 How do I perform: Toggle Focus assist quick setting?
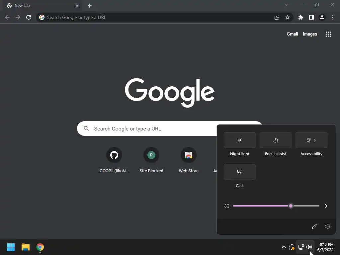pos(275,140)
